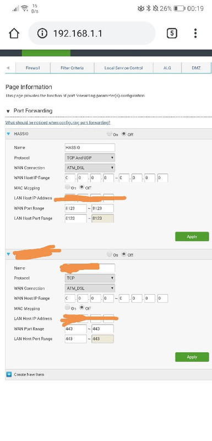212x441 pixels.
Task: Set HASSIO rule to Off
Action: [x=124, y=134]
